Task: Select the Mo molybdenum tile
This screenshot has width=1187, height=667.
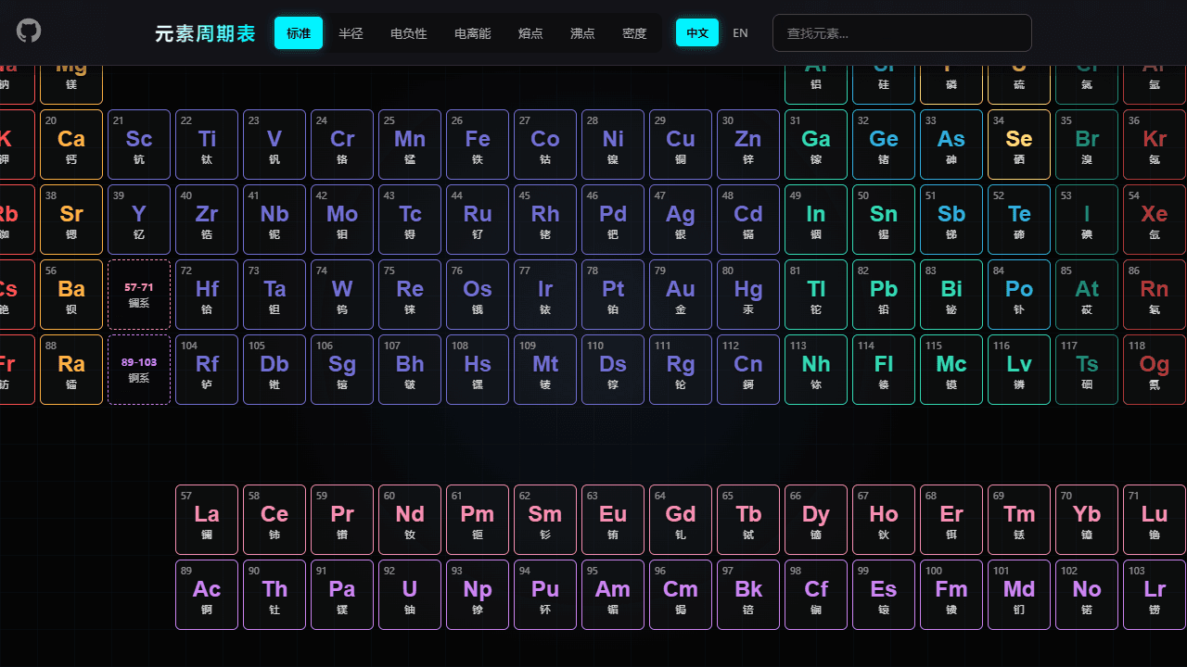Action: pyautogui.click(x=342, y=220)
